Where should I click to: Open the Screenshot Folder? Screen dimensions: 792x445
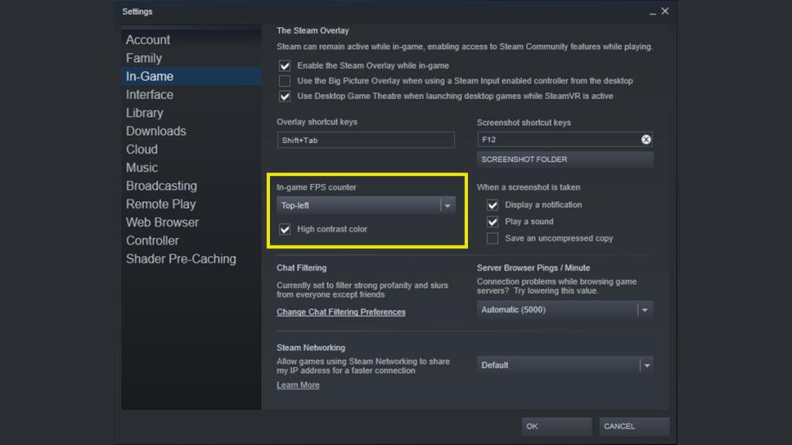click(x=564, y=159)
